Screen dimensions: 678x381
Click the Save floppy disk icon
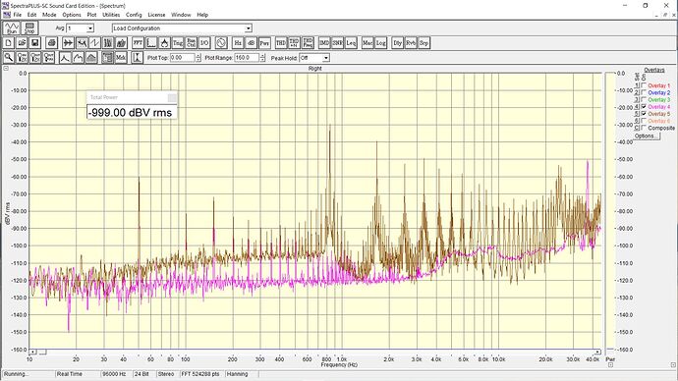(35, 43)
